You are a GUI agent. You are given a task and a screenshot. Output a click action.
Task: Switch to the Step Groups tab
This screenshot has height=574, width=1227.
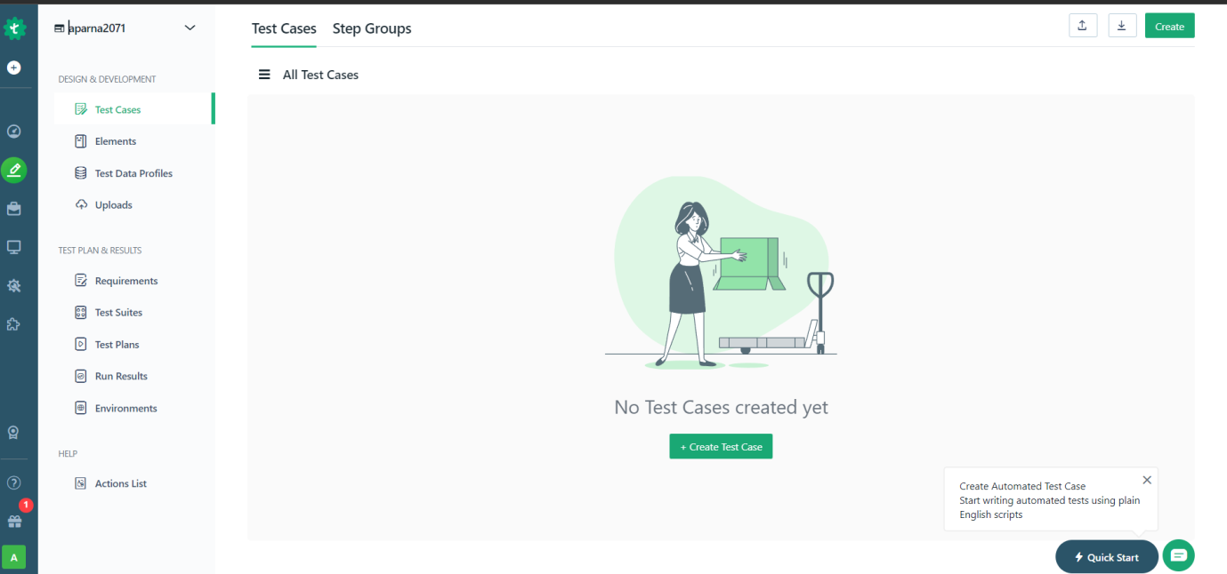click(x=372, y=28)
